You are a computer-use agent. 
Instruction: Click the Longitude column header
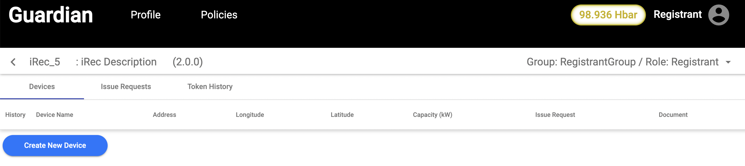(250, 115)
